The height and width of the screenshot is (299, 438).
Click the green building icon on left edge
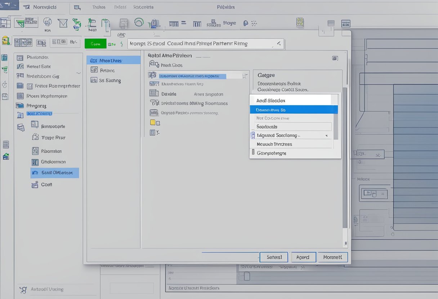pos(6,156)
